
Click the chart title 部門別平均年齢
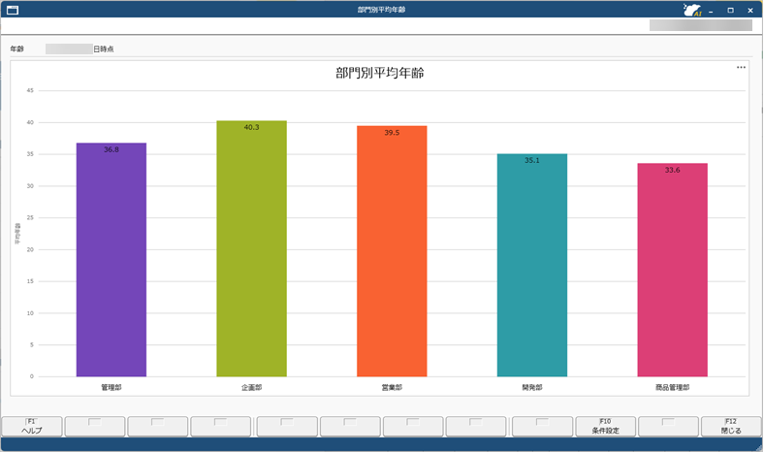[379, 73]
